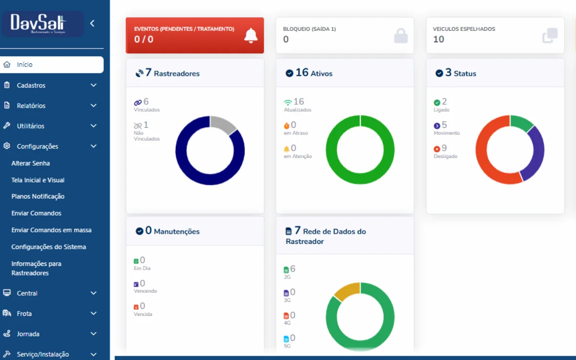576x360 pixels.
Task: Collapse the sidebar with the left chevron
Action: [92, 23]
